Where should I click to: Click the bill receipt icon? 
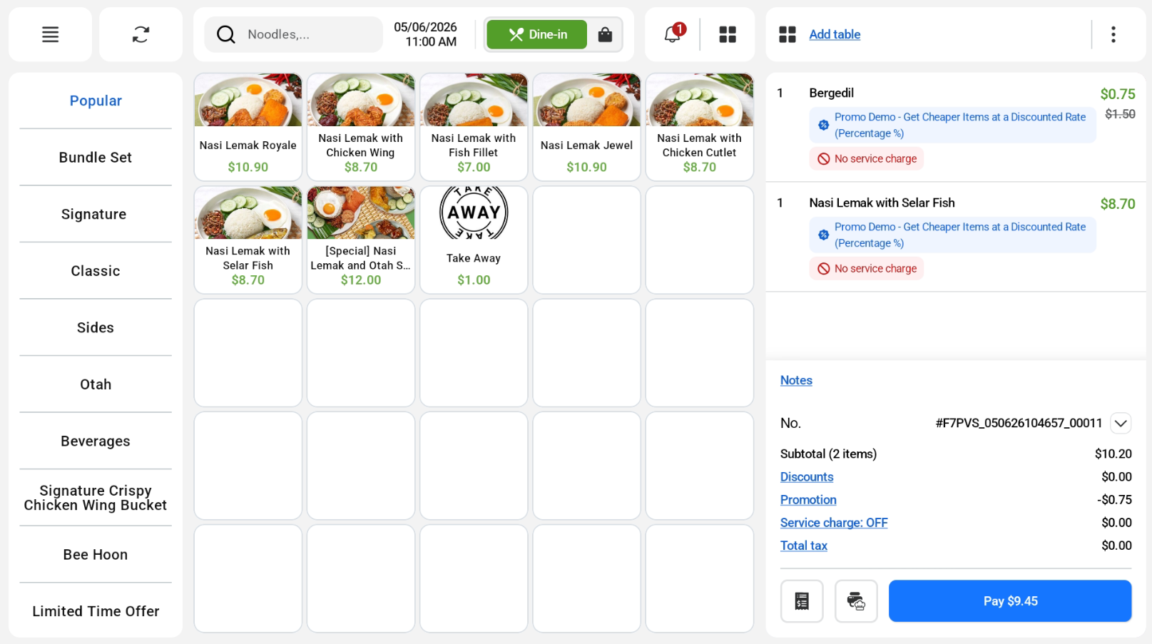pos(802,601)
